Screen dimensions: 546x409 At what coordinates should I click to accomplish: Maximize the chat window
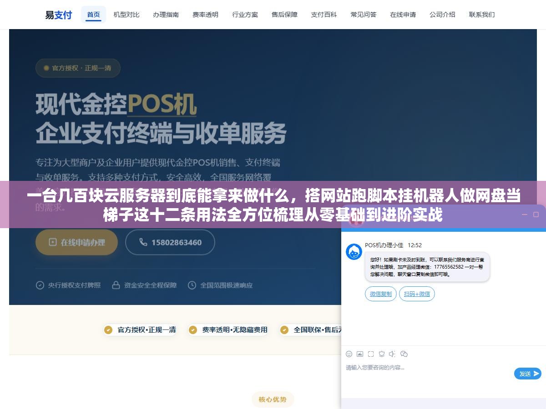click(x=537, y=214)
